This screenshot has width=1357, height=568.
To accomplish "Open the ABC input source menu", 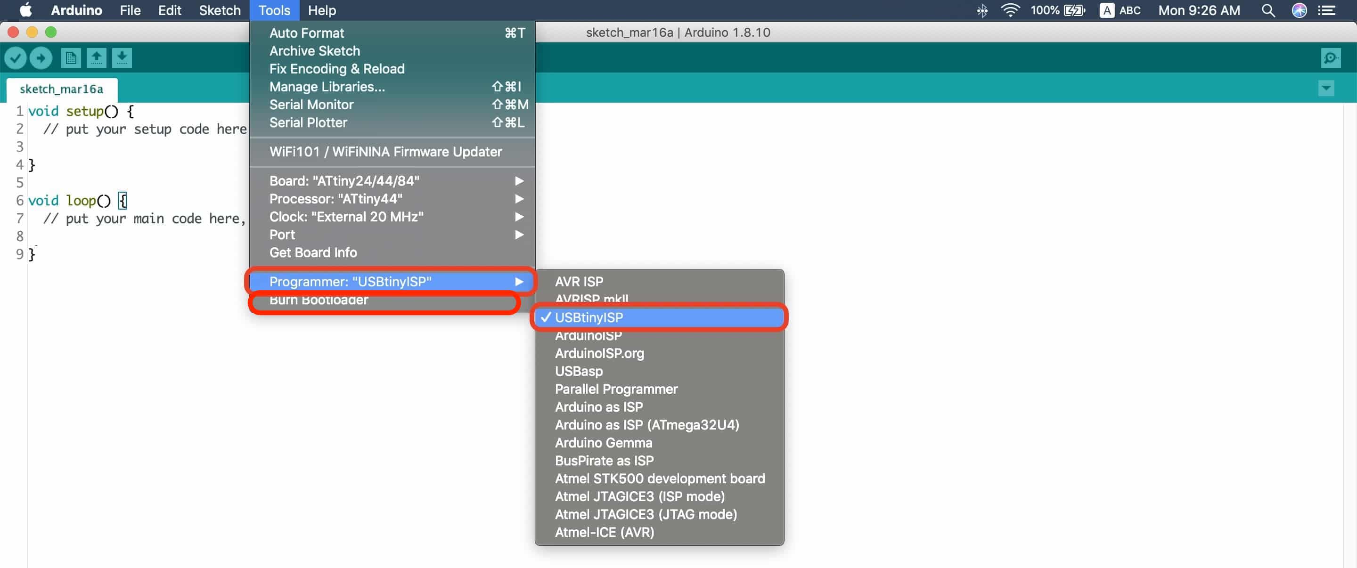I will tap(1120, 10).
